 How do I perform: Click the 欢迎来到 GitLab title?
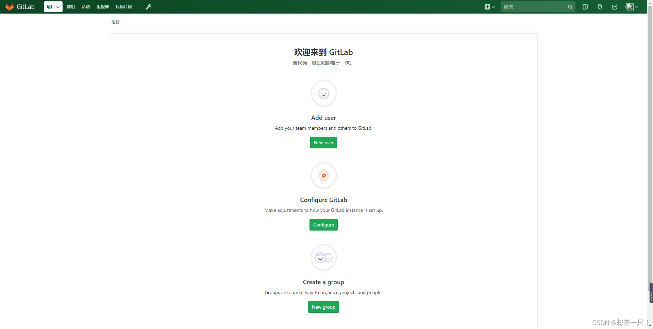323,52
